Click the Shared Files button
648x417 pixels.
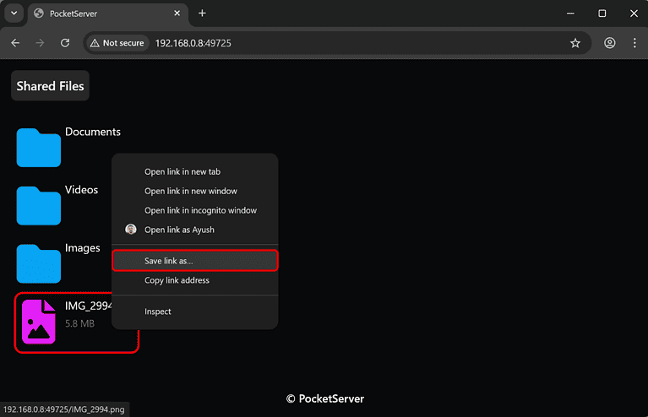(x=50, y=86)
